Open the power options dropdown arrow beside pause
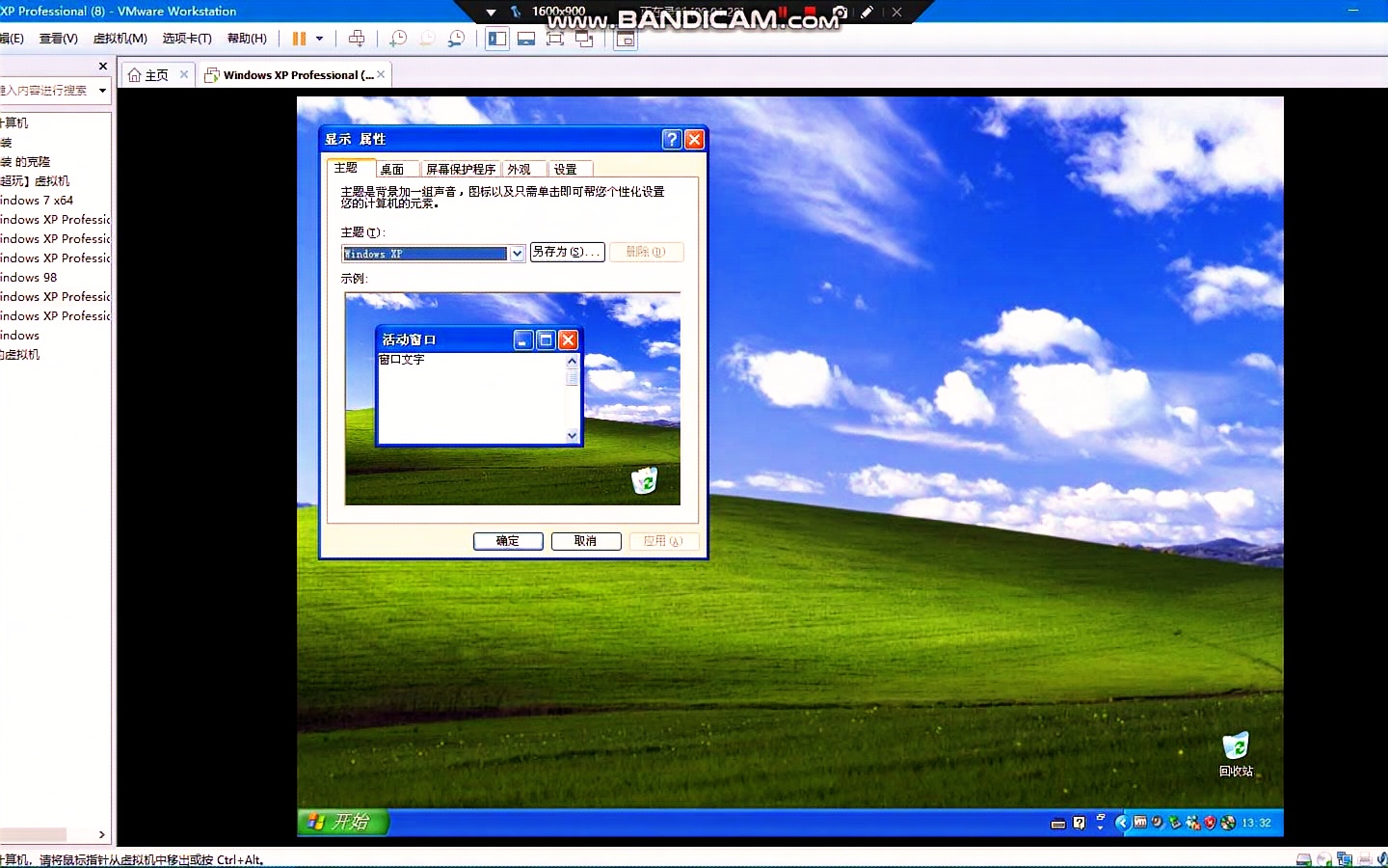1388x868 pixels. pyautogui.click(x=319, y=39)
